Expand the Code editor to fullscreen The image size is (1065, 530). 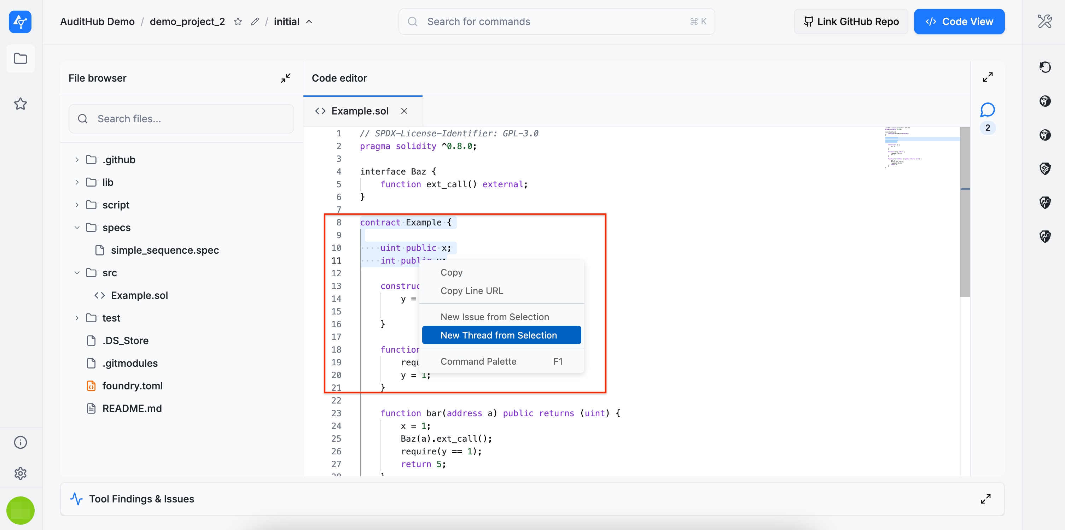coord(988,77)
